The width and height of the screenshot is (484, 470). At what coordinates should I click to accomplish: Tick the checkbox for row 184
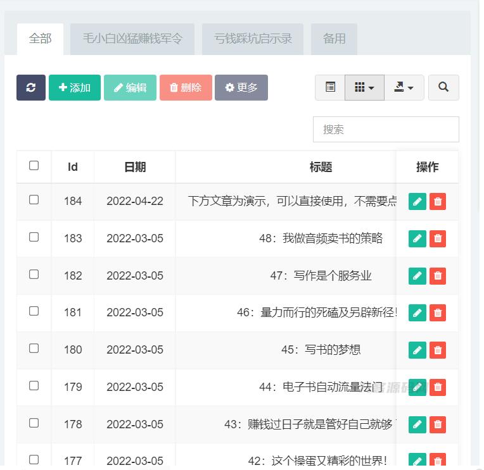coord(34,200)
